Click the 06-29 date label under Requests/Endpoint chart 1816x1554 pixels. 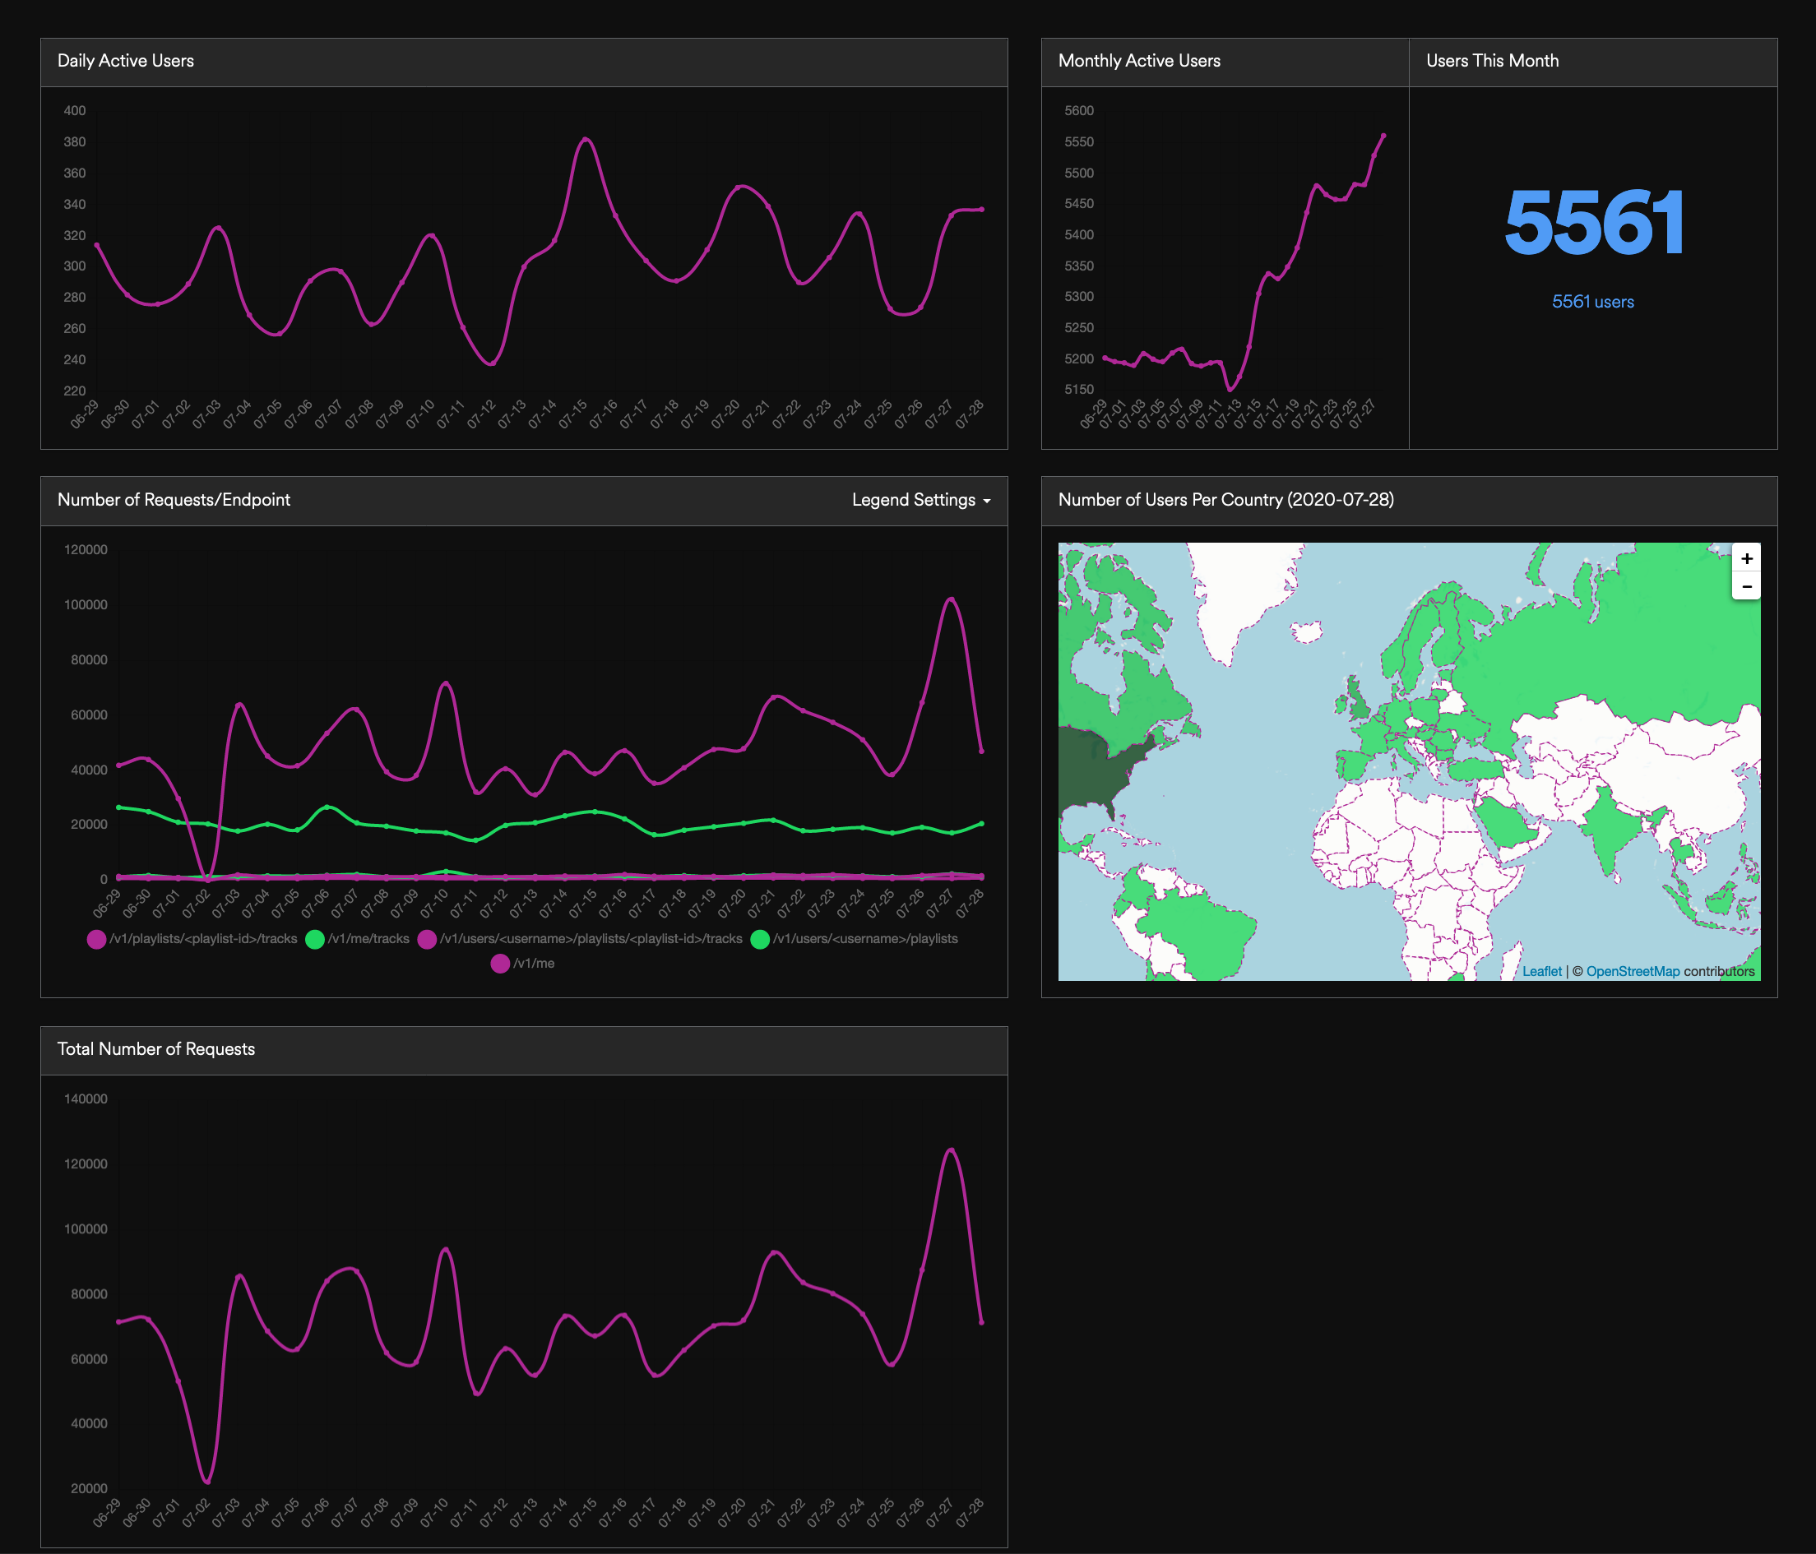107,902
